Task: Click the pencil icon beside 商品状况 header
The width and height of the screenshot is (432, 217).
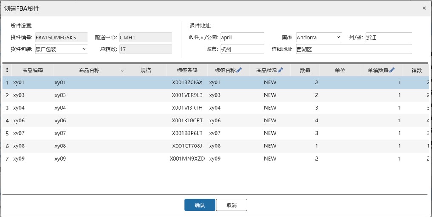Action: coord(280,70)
